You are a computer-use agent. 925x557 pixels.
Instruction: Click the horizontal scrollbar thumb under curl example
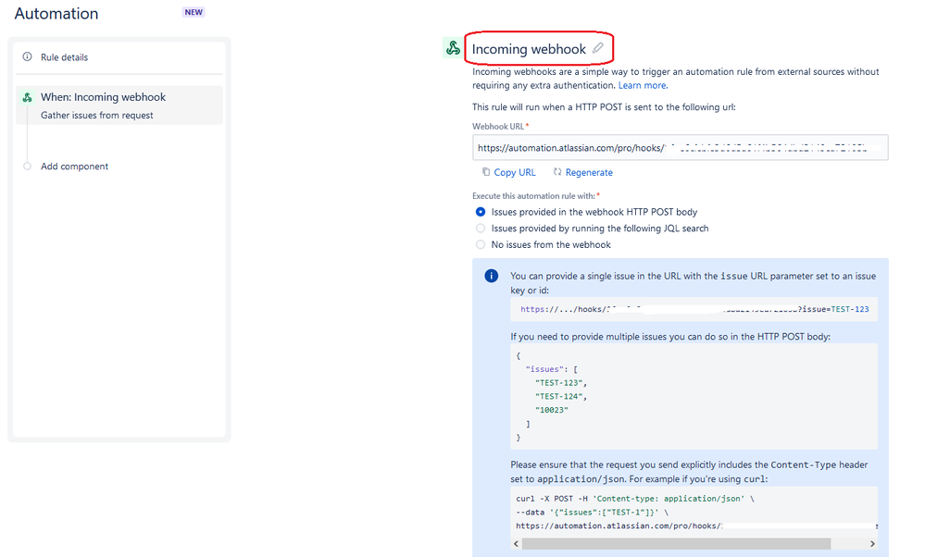click(x=676, y=543)
